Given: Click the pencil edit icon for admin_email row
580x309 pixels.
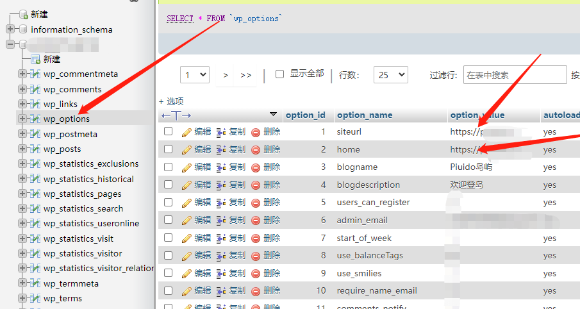Looking at the screenshot, I should pyautogui.click(x=187, y=221).
